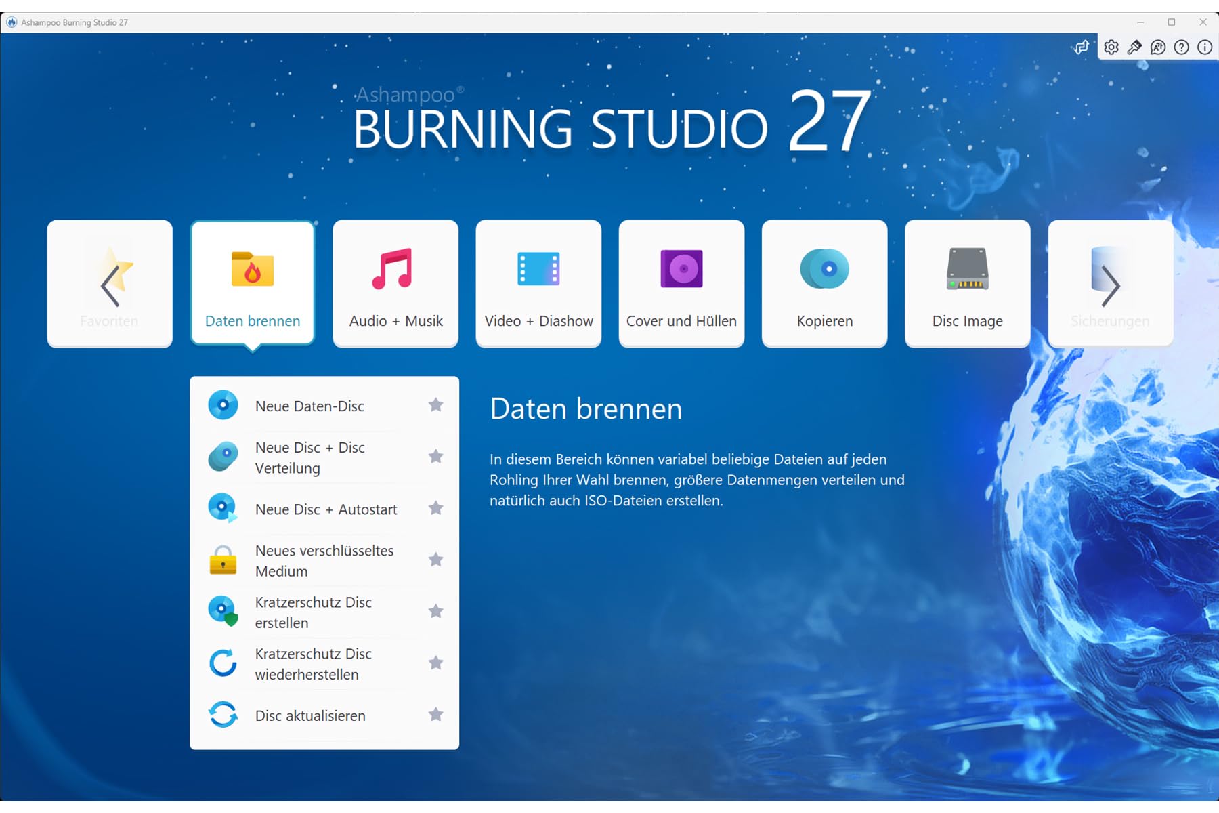This screenshot has width=1219, height=813.
Task: Open info with the circled i icon
Action: pyautogui.click(x=1205, y=47)
